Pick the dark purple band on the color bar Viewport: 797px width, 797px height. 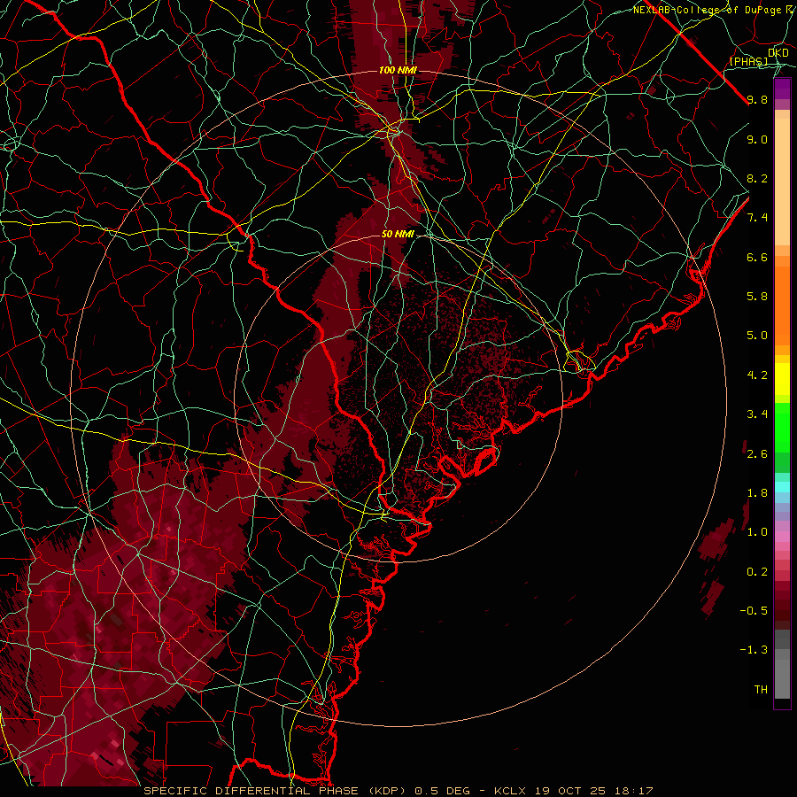782,89
